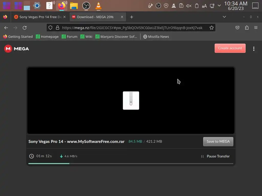The width and height of the screenshot is (262, 196).
Task: Open the Firefox view icon in tab bar
Action: tap(5, 17)
